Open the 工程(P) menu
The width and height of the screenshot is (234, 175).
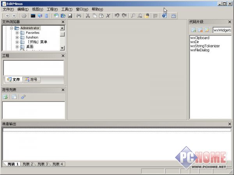(x=52, y=9)
